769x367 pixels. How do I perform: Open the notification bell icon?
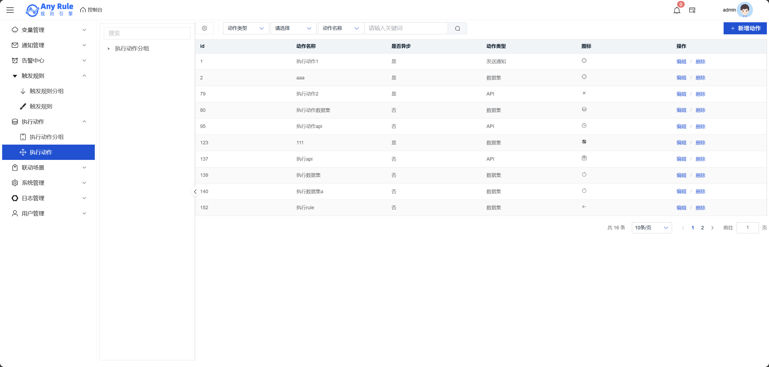click(x=677, y=10)
